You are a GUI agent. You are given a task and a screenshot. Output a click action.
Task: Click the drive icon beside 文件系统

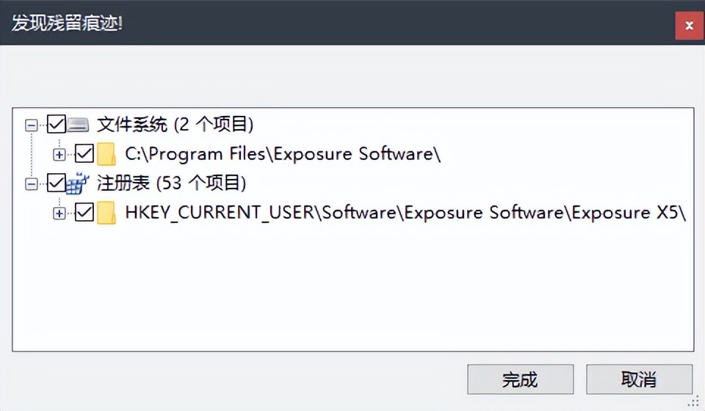pyautogui.click(x=78, y=125)
